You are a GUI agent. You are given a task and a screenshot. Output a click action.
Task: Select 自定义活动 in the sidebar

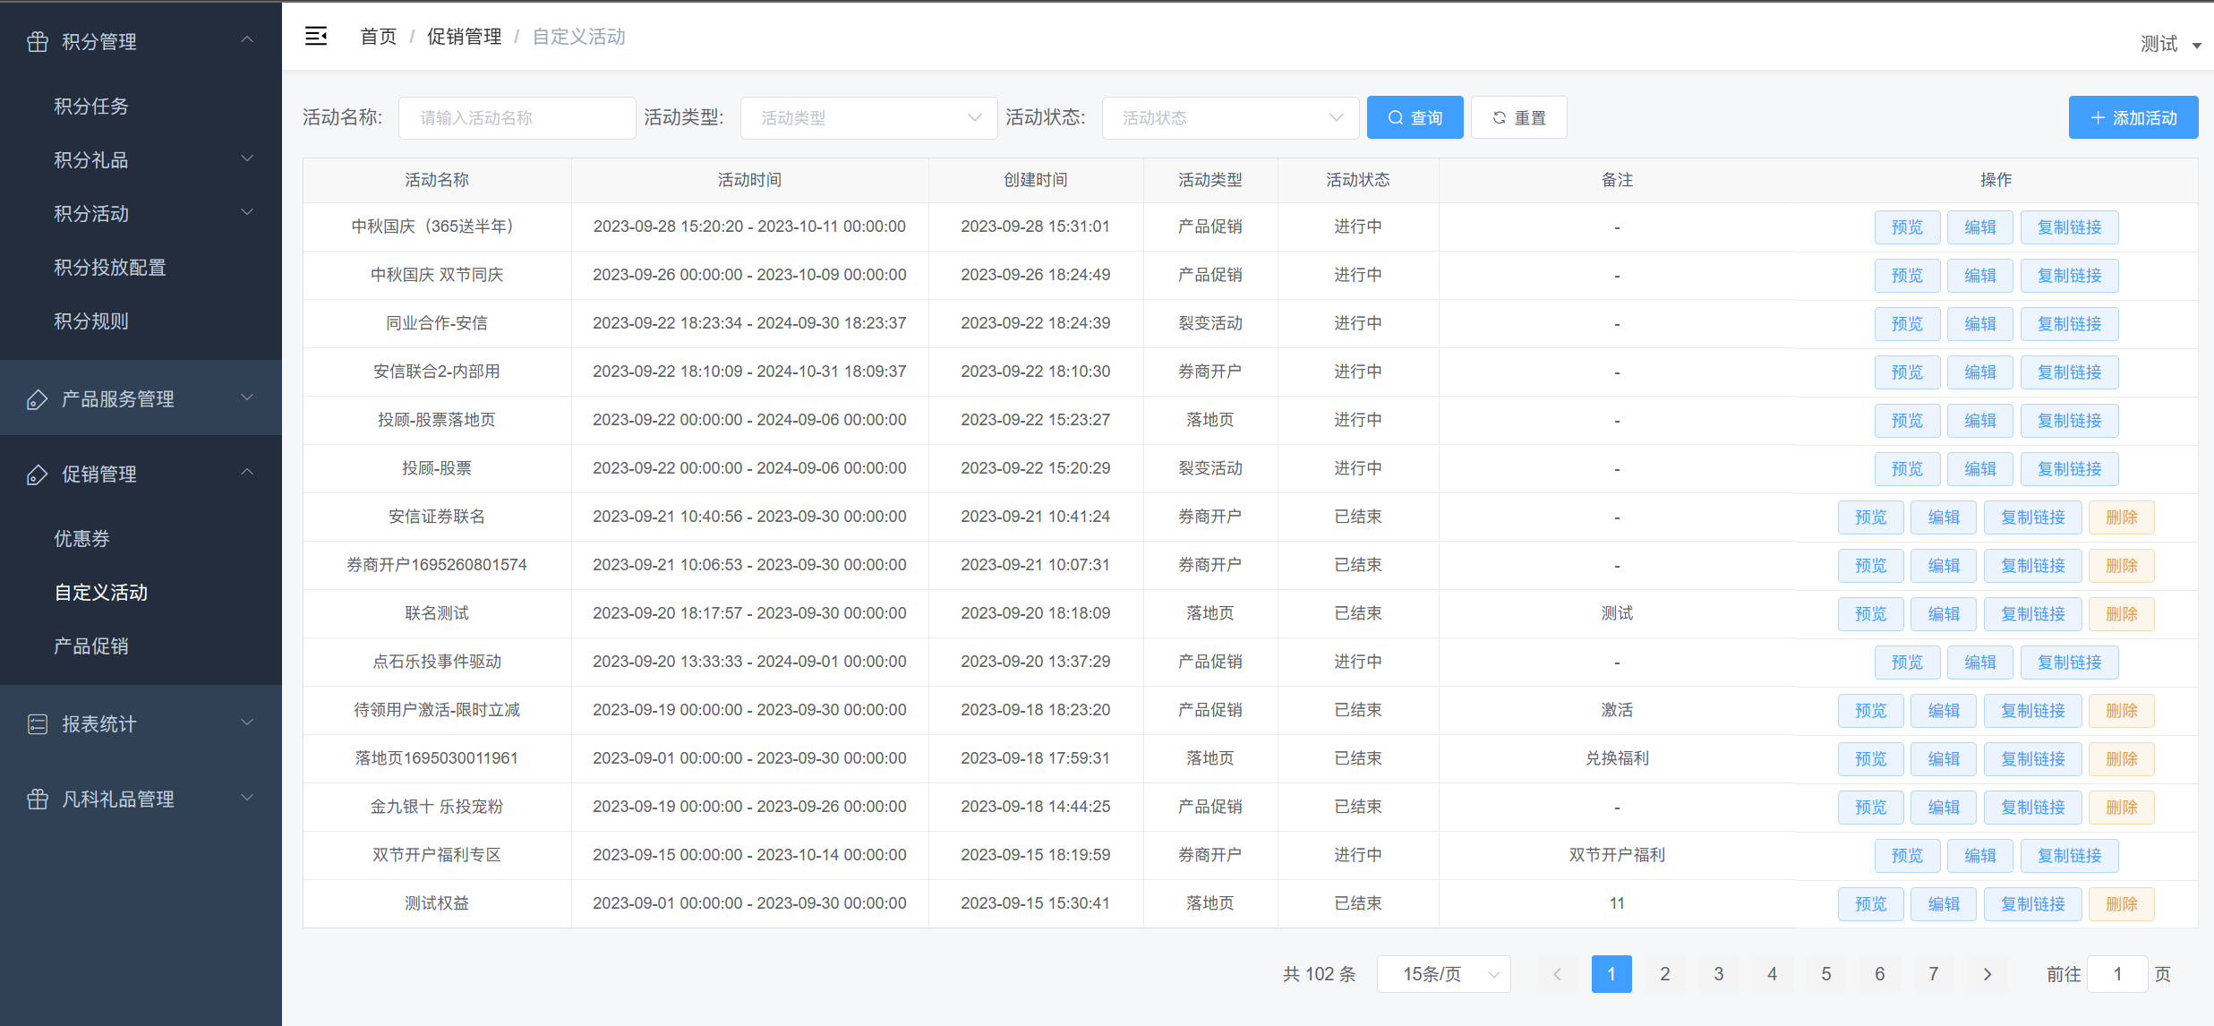coord(101,593)
